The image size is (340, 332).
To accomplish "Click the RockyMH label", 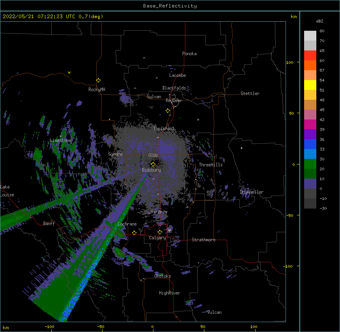I will 97,90.
